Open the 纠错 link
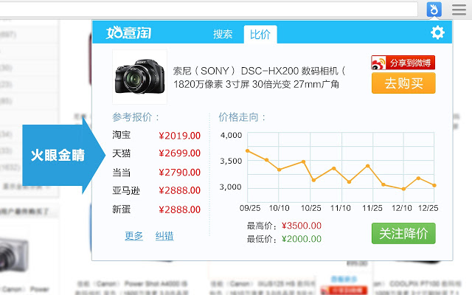Image resolution: width=472 pixels, height=295 pixels. [164, 236]
